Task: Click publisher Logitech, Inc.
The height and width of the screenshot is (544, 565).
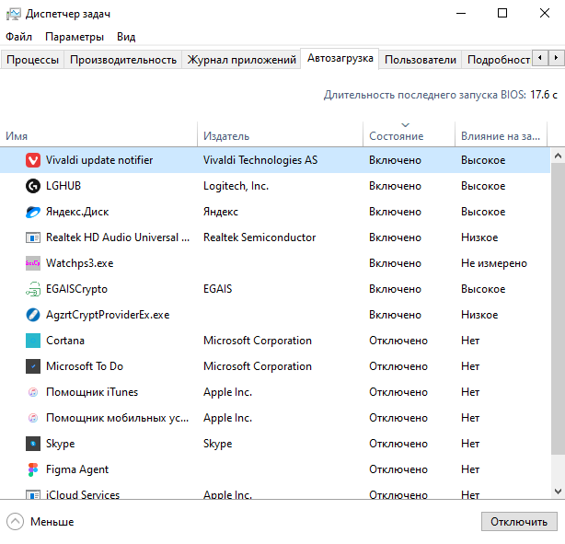Action: coord(236,186)
